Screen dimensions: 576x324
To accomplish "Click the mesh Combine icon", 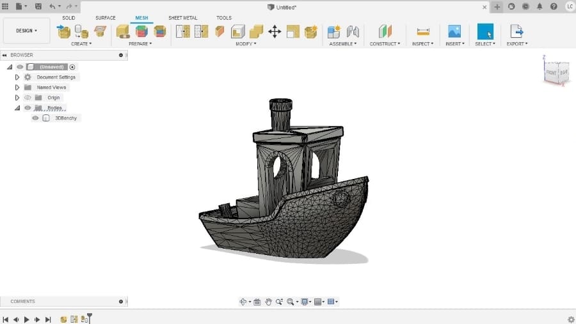I will [x=256, y=31].
